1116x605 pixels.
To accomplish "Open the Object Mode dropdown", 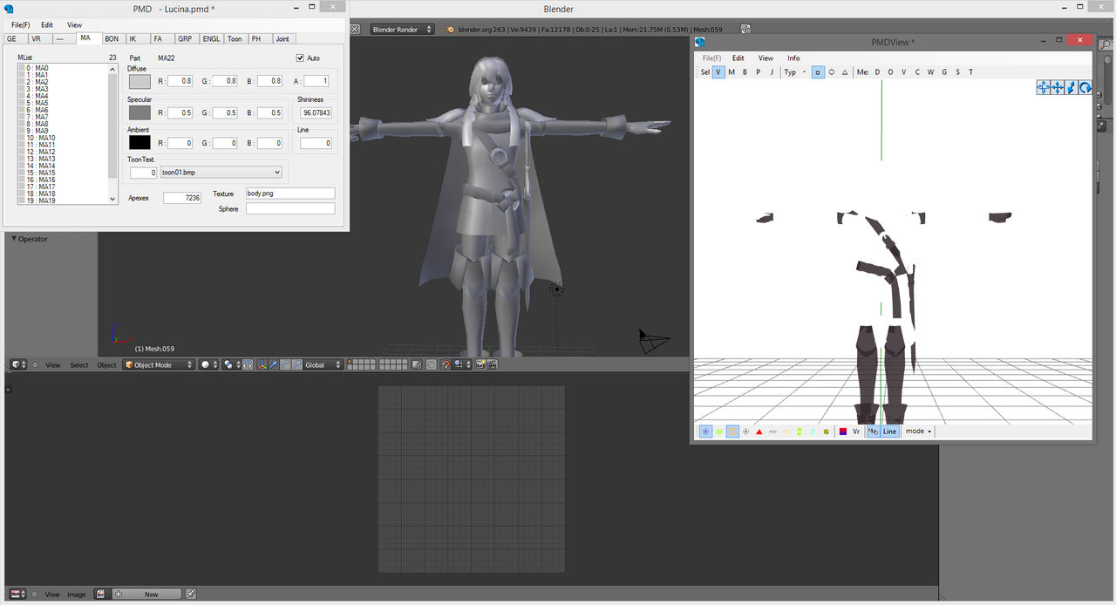I will pos(159,365).
